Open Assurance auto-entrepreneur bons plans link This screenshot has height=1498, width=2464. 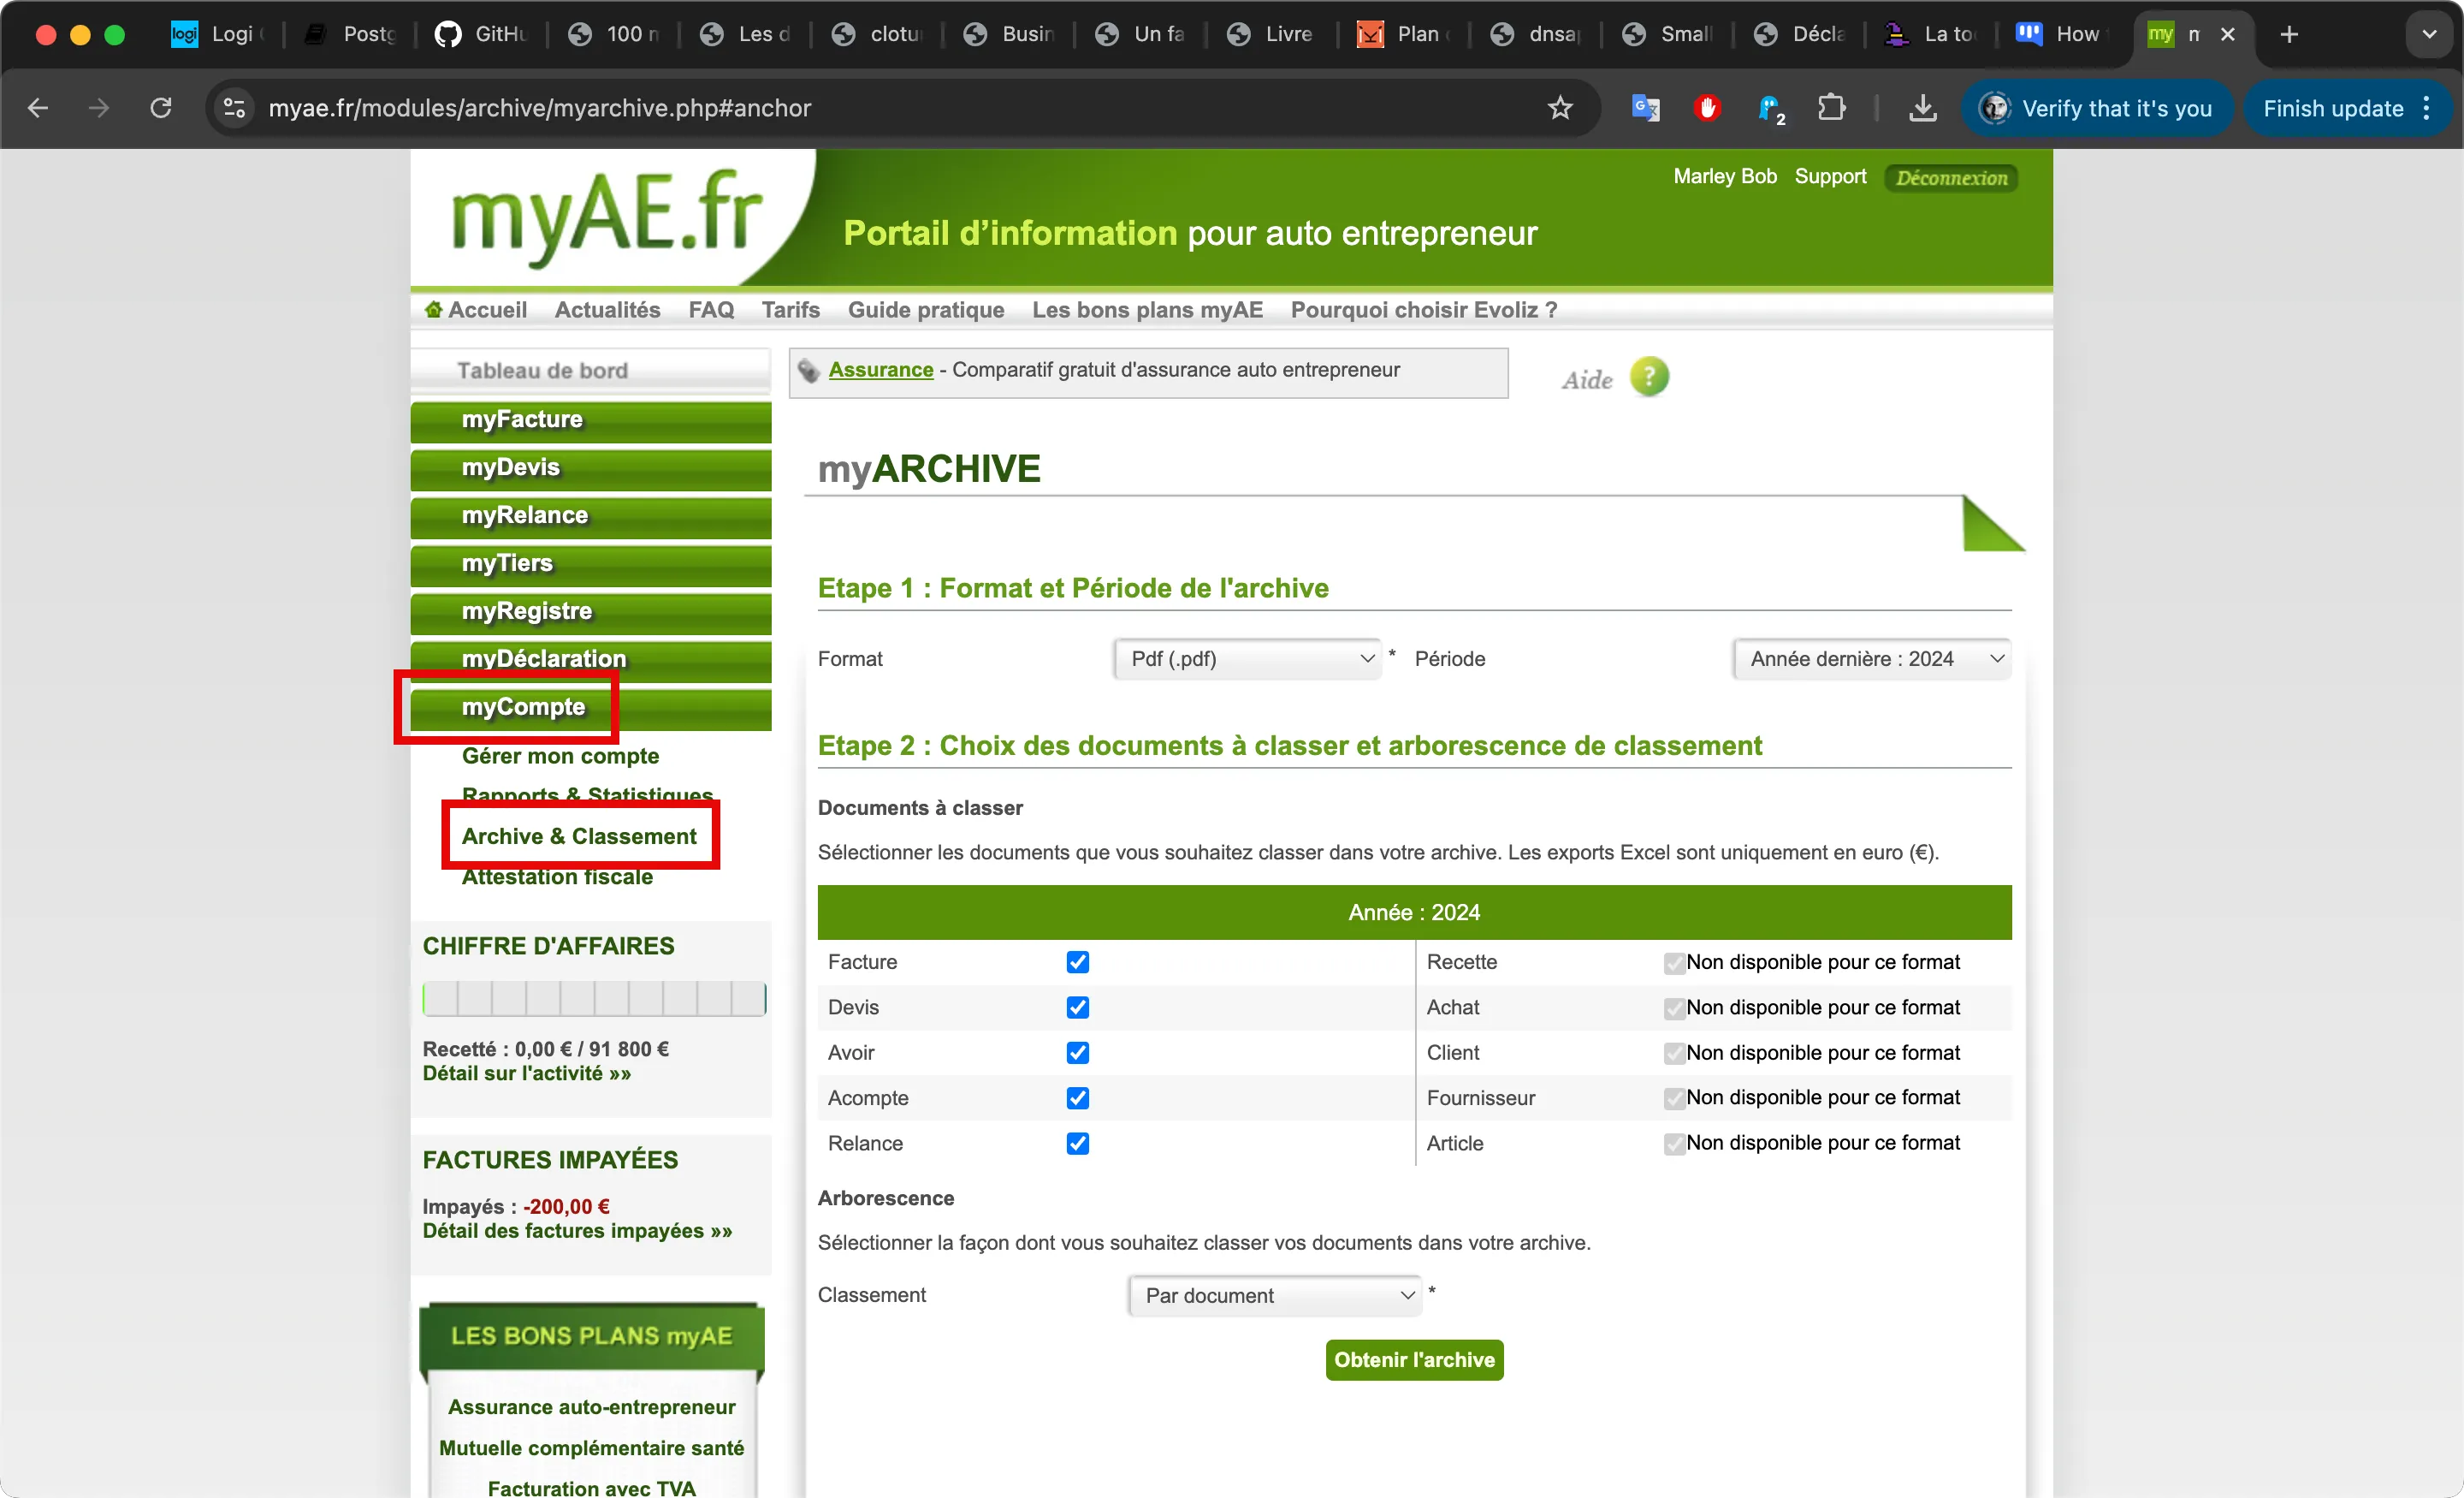(x=591, y=1408)
